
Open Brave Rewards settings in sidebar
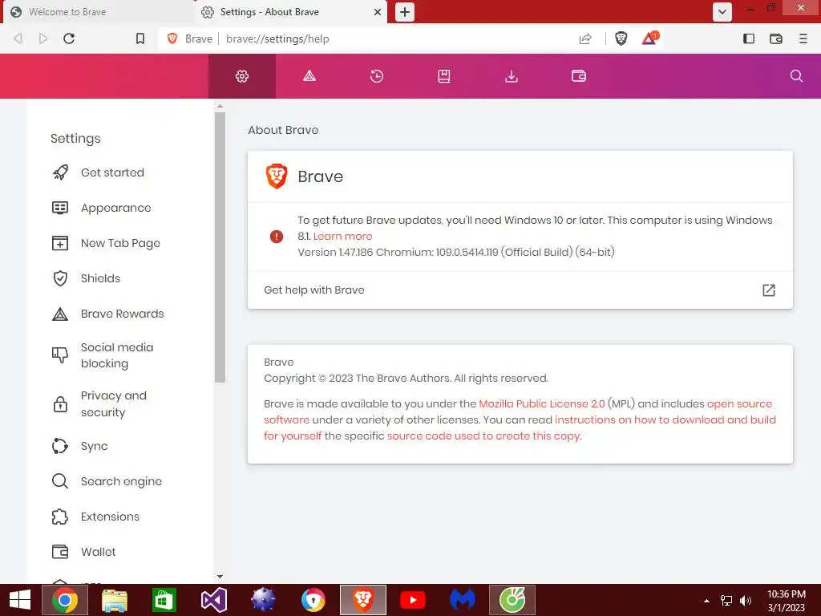(122, 314)
